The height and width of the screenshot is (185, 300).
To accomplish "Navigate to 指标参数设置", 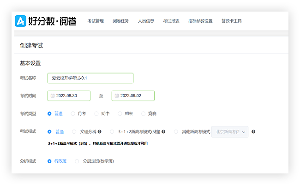I will [x=200, y=21].
